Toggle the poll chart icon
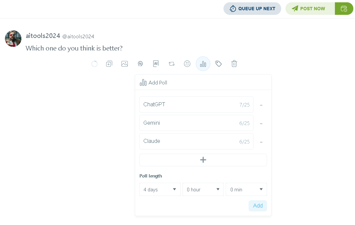The width and height of the screenshot is (355, 225). click(x=203, y=64)
